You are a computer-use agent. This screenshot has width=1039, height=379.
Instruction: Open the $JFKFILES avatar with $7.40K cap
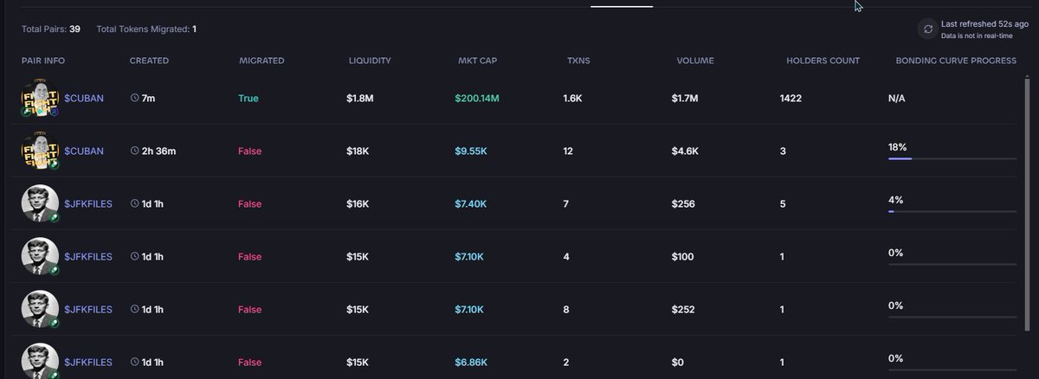pos(39,203)
